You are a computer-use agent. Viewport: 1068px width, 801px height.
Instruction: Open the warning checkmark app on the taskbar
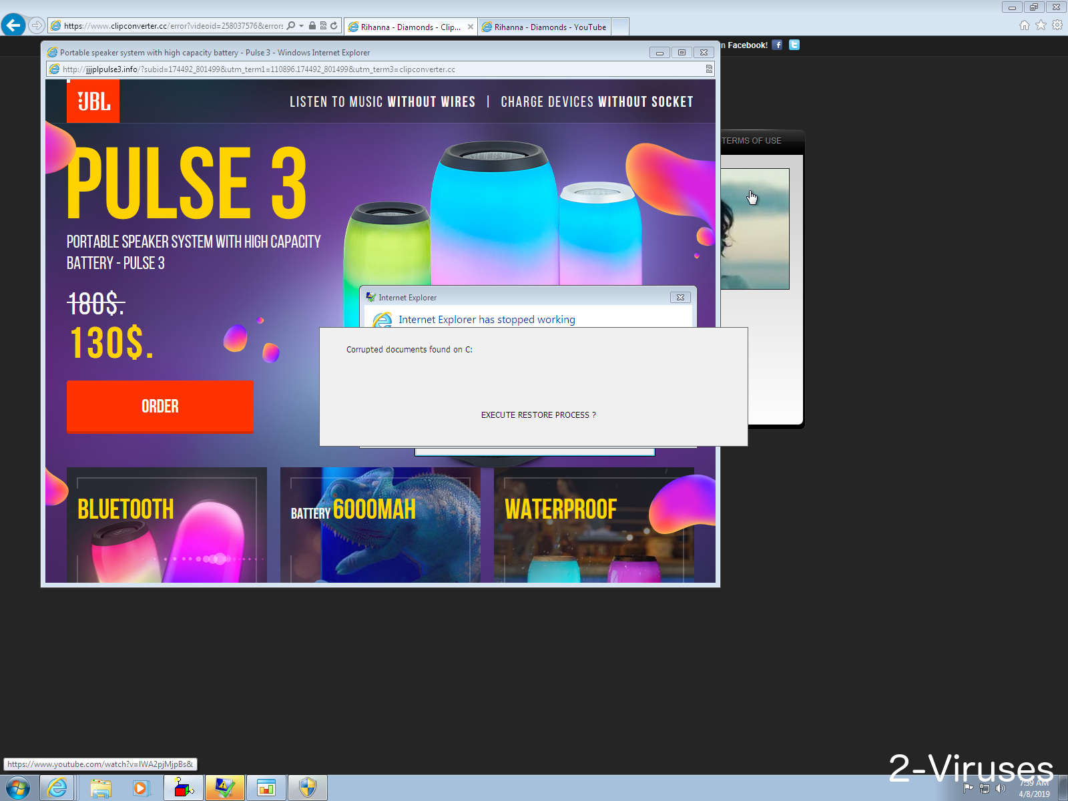point(225,788)
